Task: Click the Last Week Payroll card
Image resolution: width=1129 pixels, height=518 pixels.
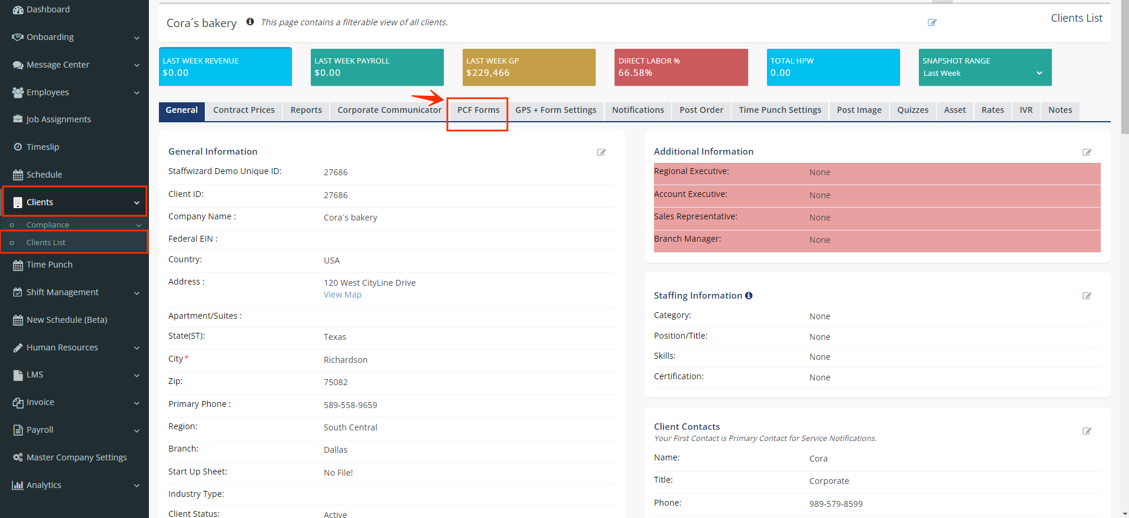Action: tap(377, 67)
